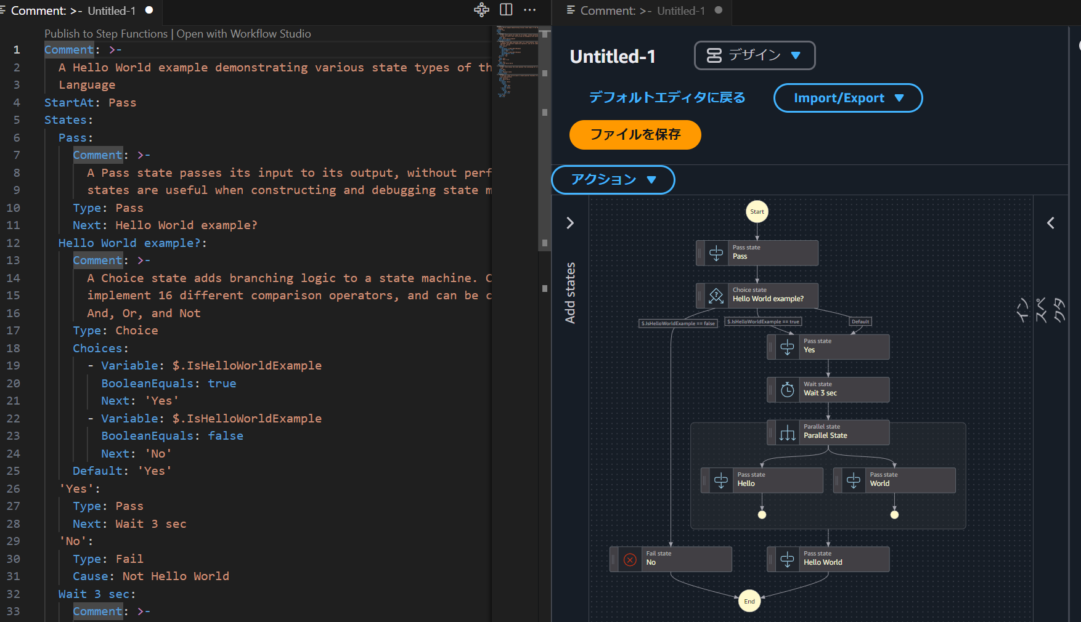This screenshot has height=622, width=1081.
Task: Click the Cause: Not Hello World line
Action: 151,576
